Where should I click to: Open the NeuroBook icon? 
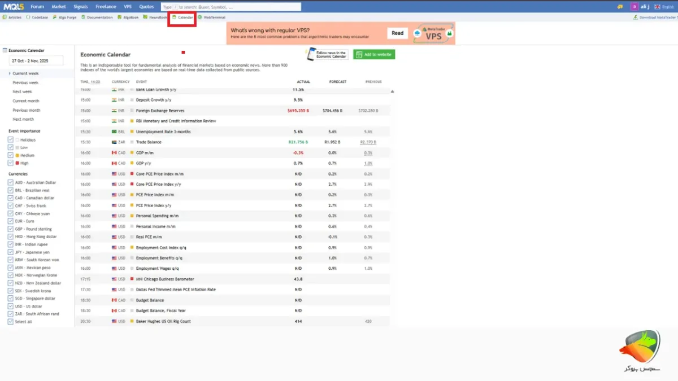(145, 17)
